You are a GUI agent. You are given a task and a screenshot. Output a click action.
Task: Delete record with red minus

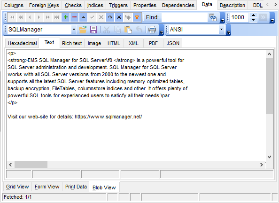click(74, 17)
